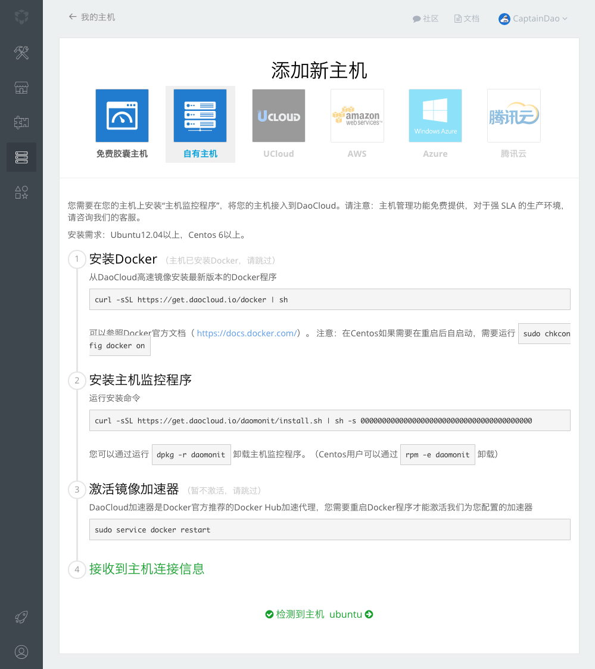Viewport: 595px width, 669px height.
Task: Click the 激活镜像加速器 heading
Action: click(134, 489)
